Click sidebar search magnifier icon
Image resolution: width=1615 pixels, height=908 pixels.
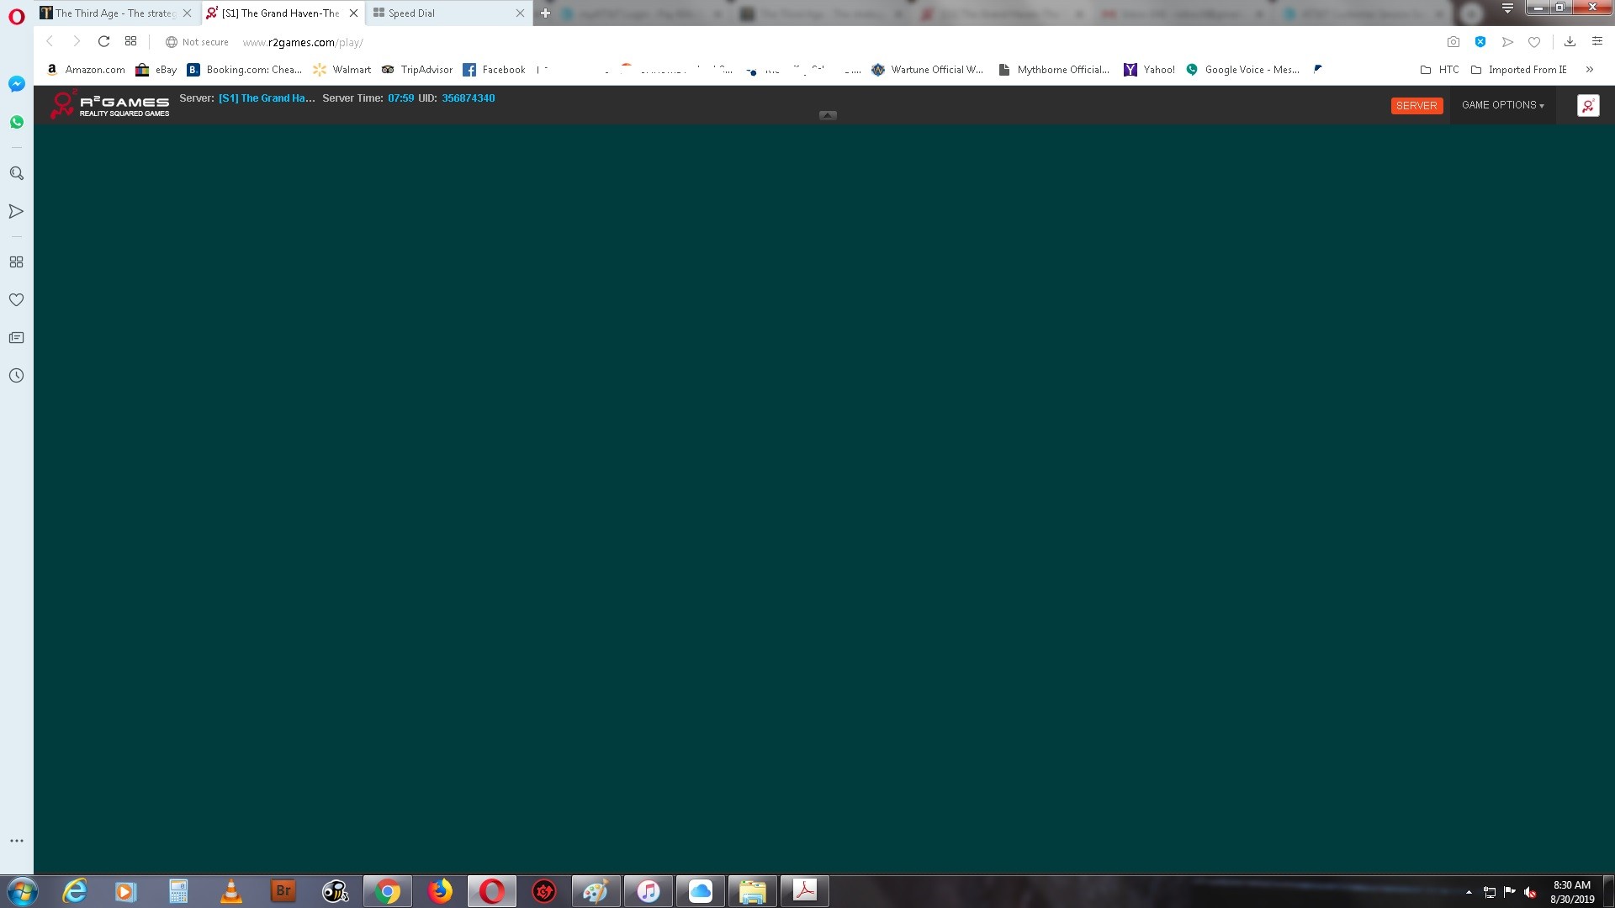click(16, 173)
